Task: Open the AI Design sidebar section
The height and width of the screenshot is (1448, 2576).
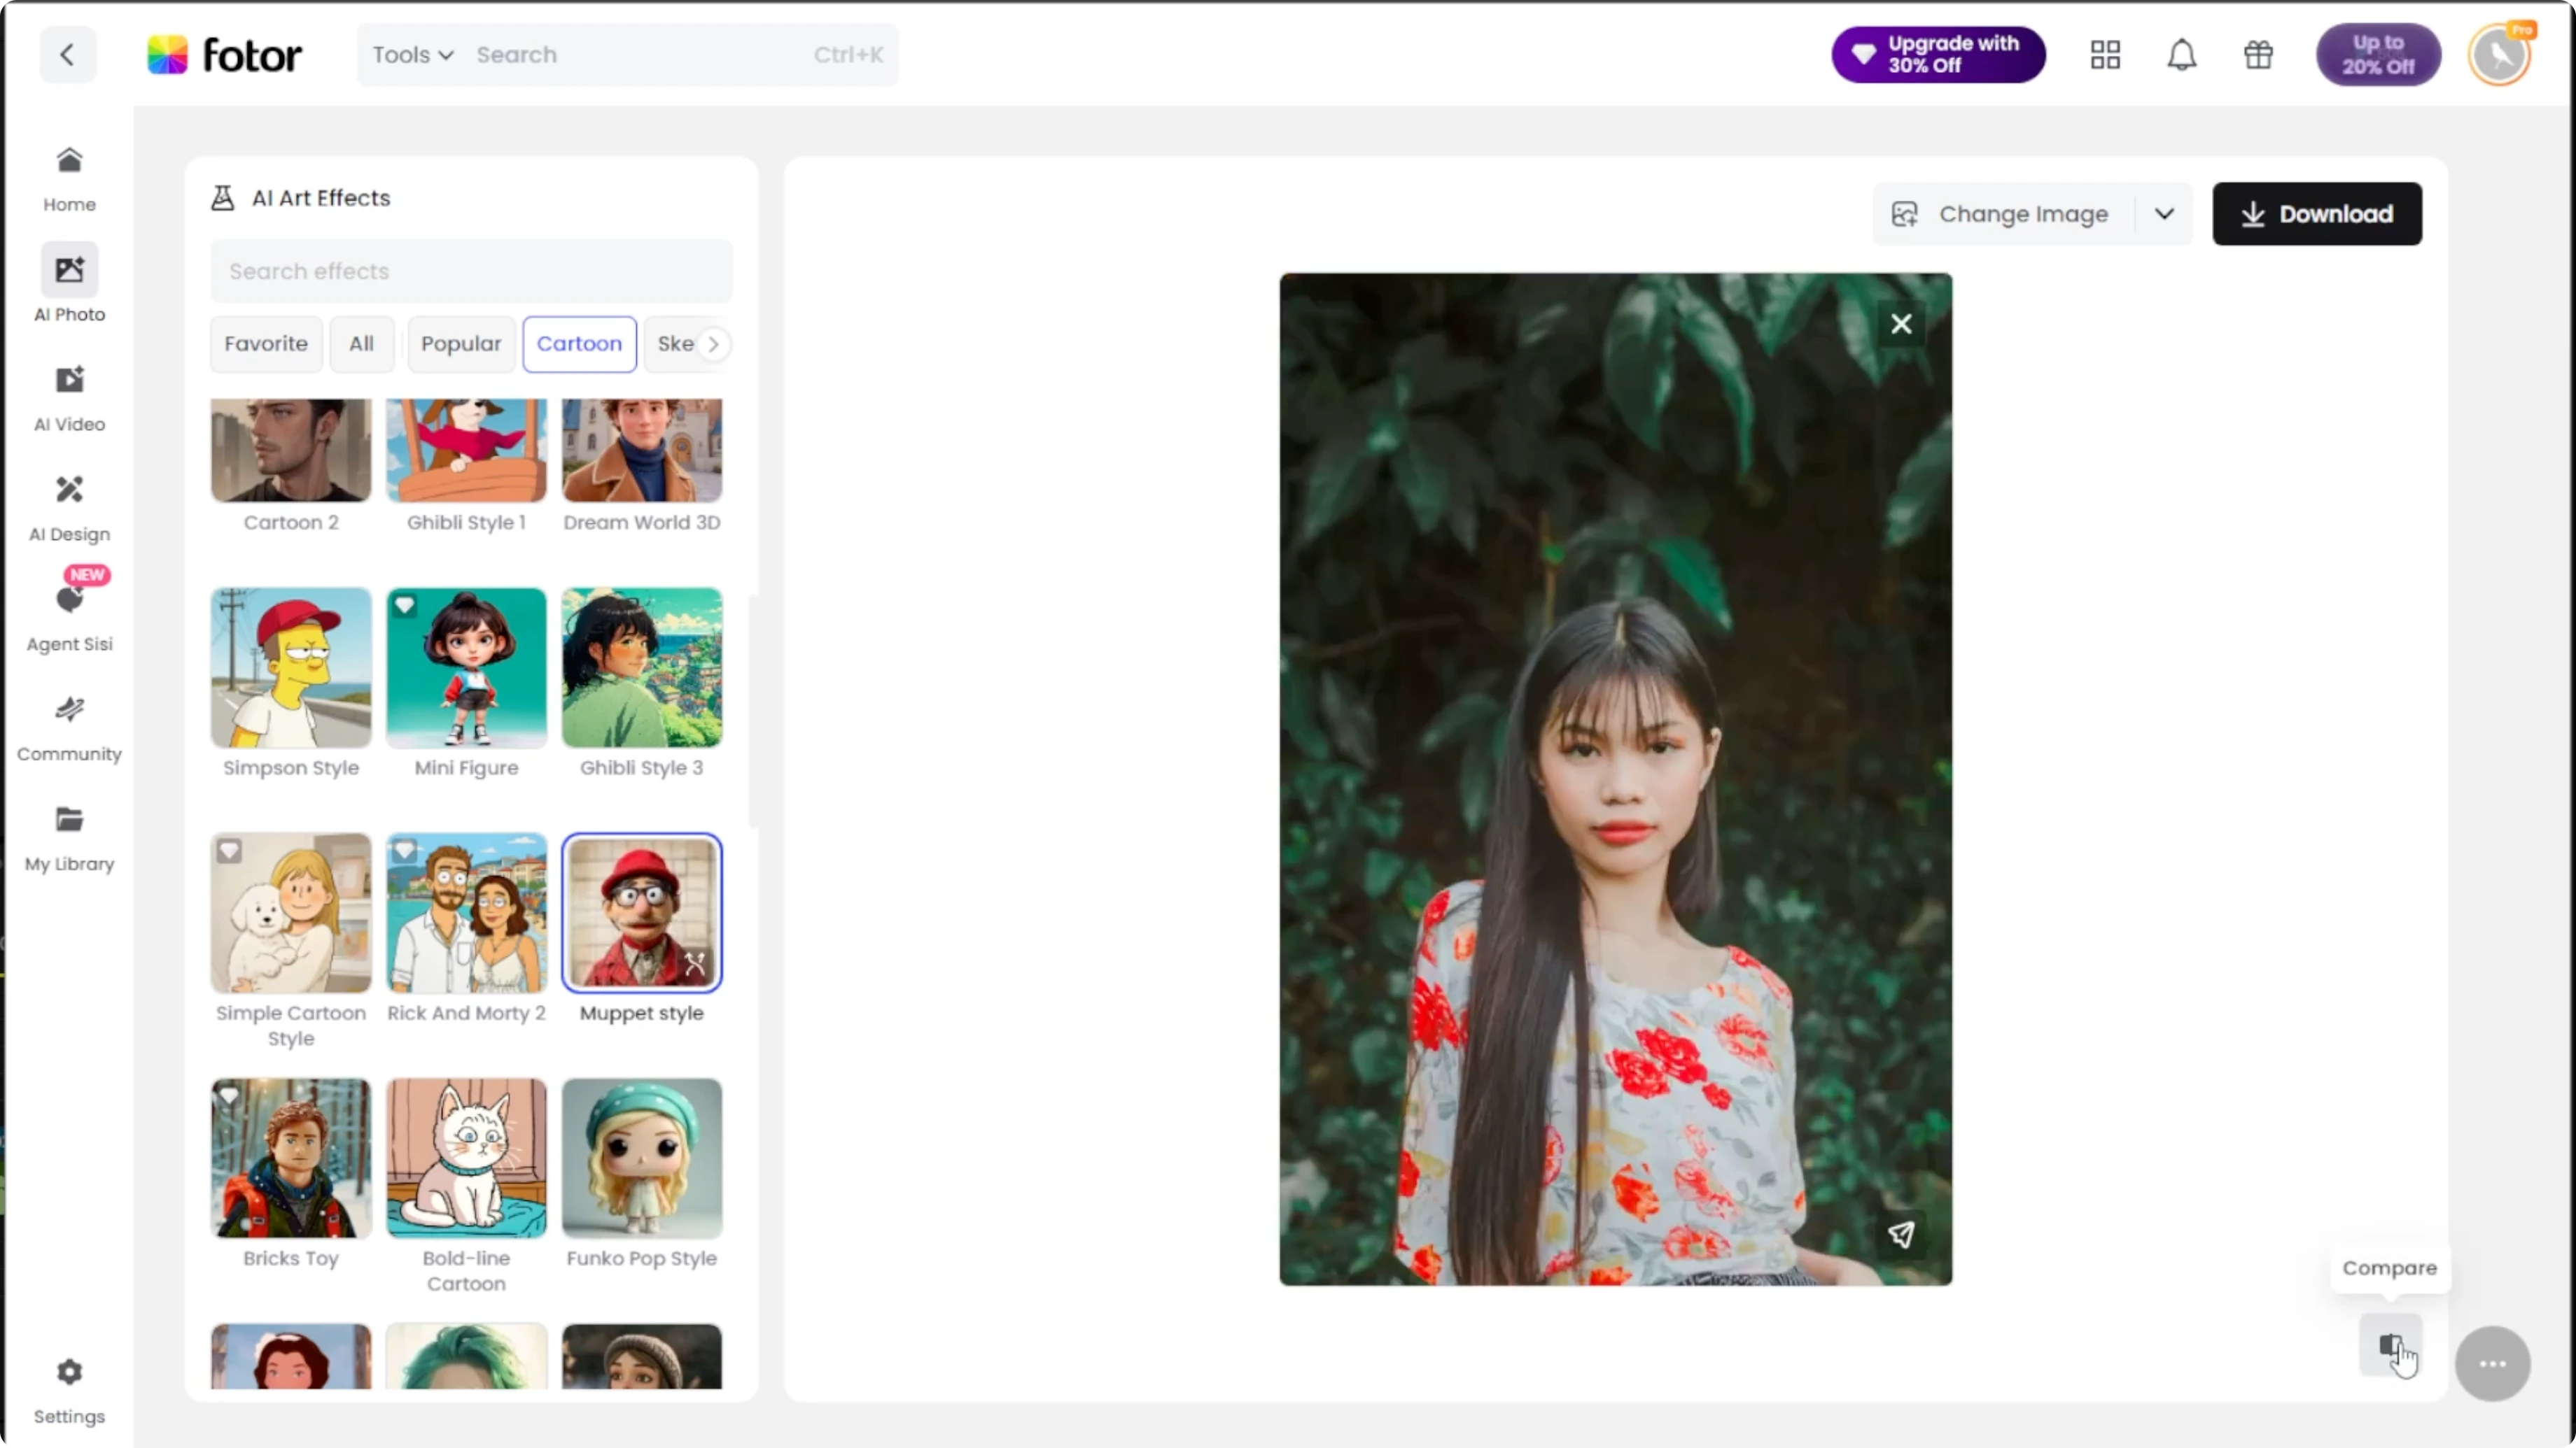Action: click(x=69, y=508)
